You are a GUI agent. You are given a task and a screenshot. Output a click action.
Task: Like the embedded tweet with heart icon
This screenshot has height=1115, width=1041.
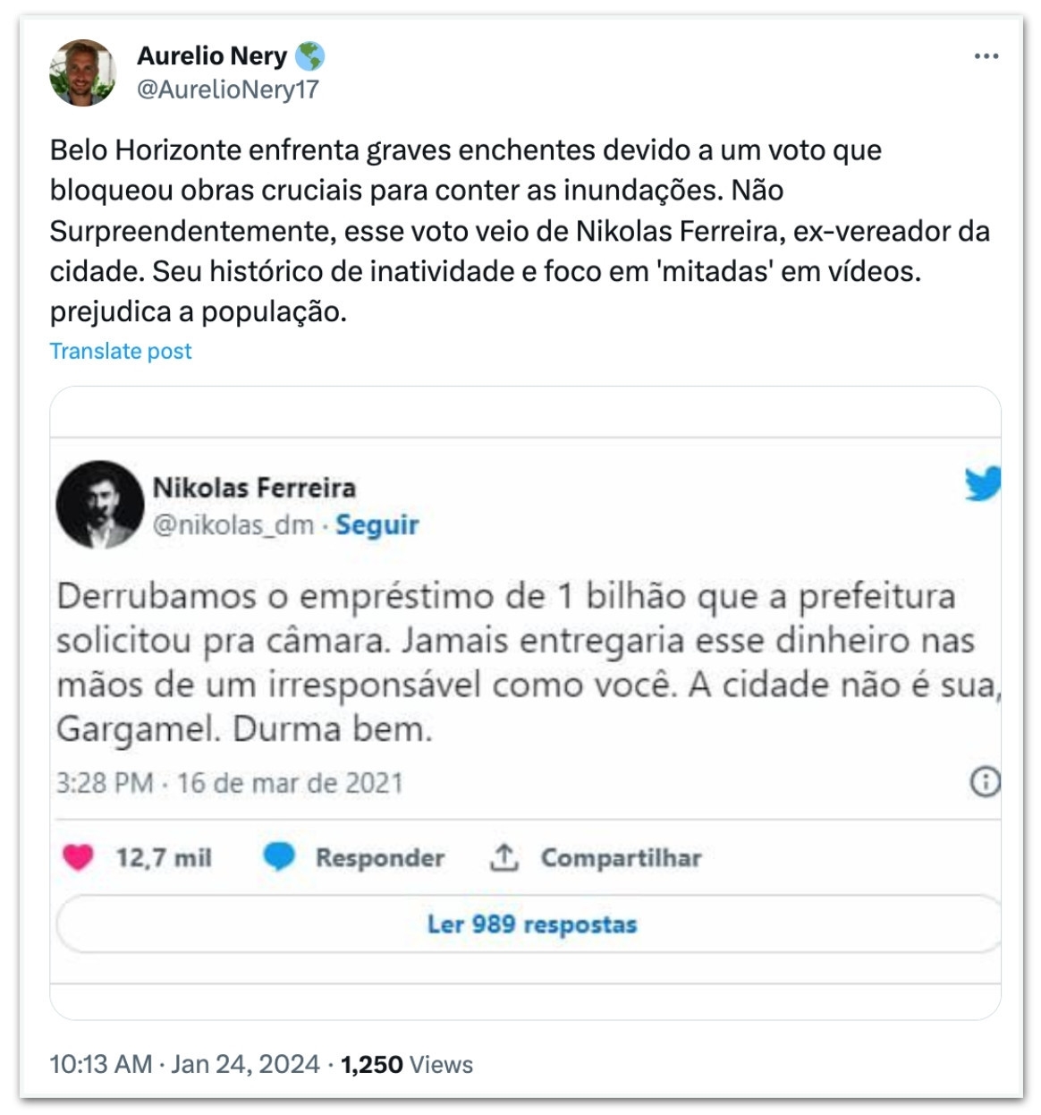pyautogui.click(x=79, y=857)
